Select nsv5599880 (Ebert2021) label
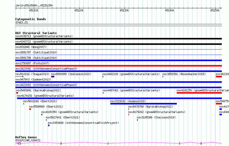Image resolution: width=229 pixels, height=146 pixels. [46, 107]
